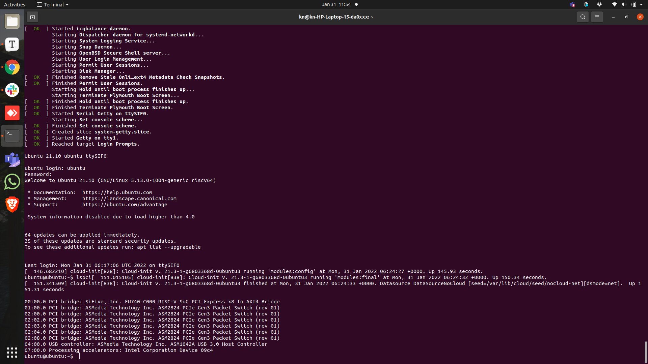The width and height of the screenshot is (648, 364).
Task: Open WhatsApp from the dock
Action: pos(12,182)
